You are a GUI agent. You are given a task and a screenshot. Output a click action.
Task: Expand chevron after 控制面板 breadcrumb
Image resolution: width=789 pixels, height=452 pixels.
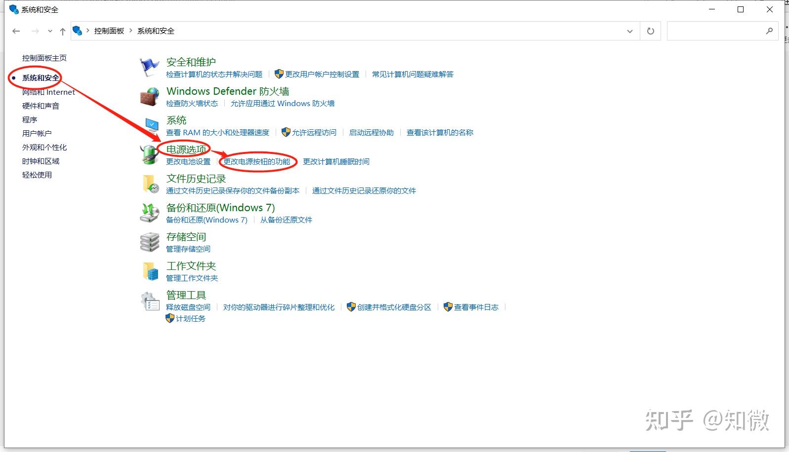tap(131, 31)
